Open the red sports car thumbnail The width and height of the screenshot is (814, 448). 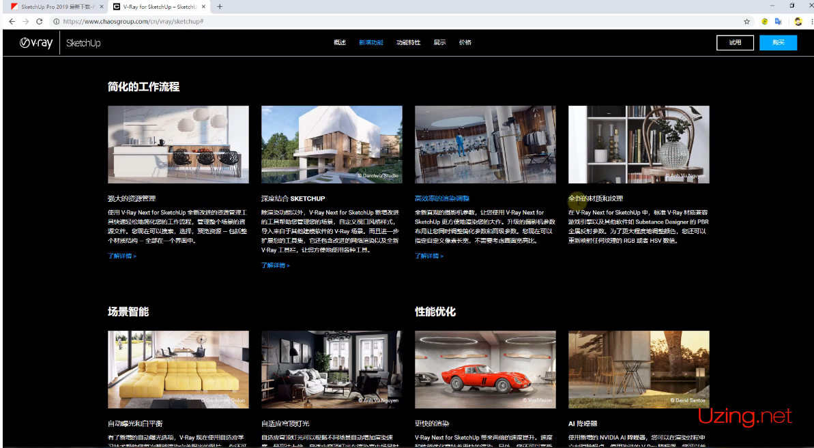485,370
